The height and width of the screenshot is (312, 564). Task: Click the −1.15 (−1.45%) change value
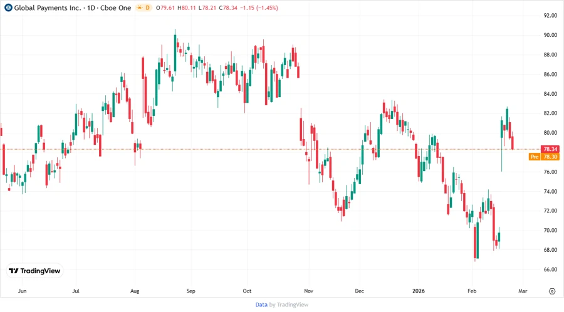[x=259, y=8]
